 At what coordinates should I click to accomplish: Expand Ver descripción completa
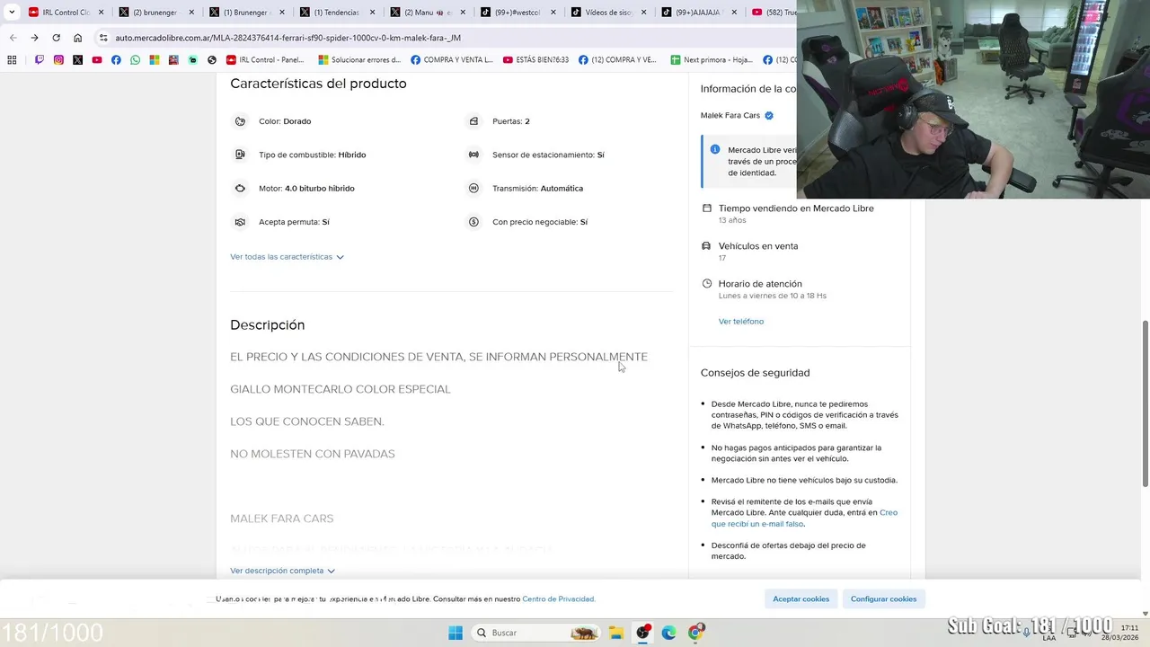pyautogui.click(x=282, y=571)
